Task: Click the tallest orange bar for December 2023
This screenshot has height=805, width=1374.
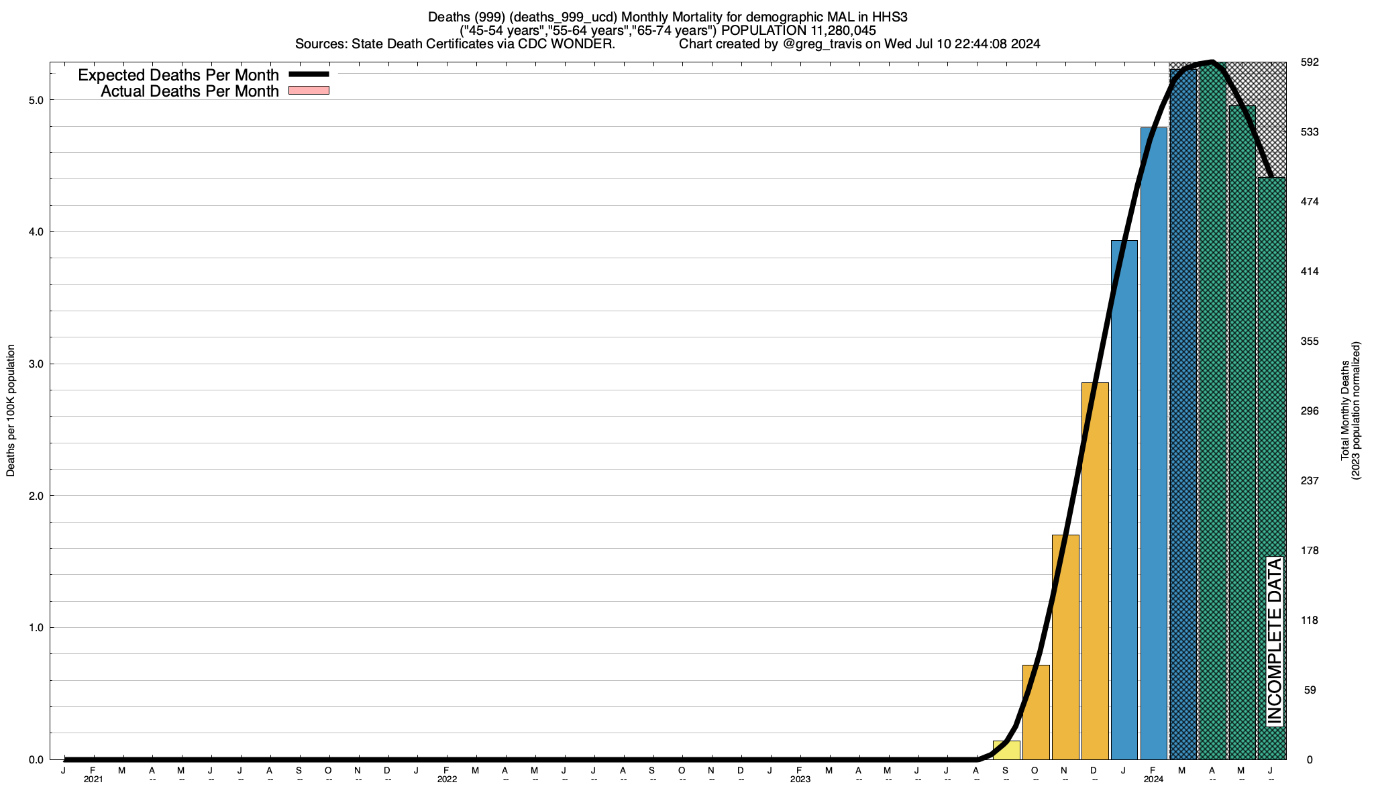Action: (x=1095, y=571)
